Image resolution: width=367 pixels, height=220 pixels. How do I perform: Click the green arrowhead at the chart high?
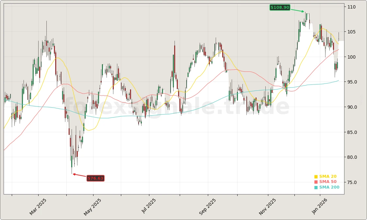[x=303, y=11]
